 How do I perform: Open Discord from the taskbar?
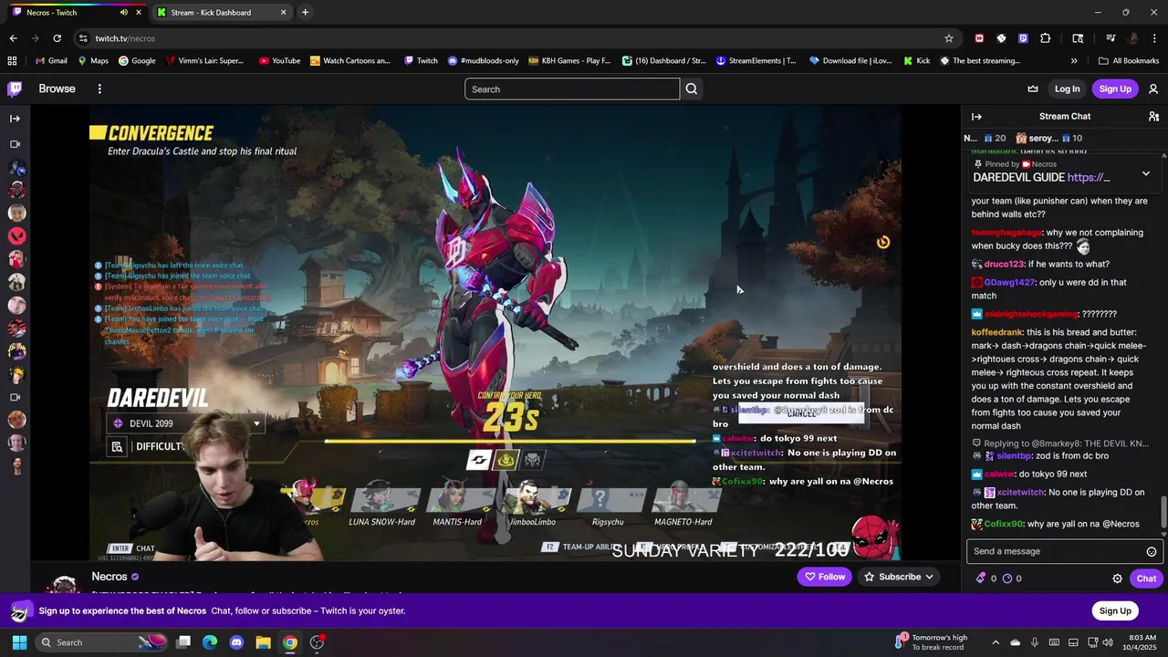pyautogui.click(x=236, y=642)
